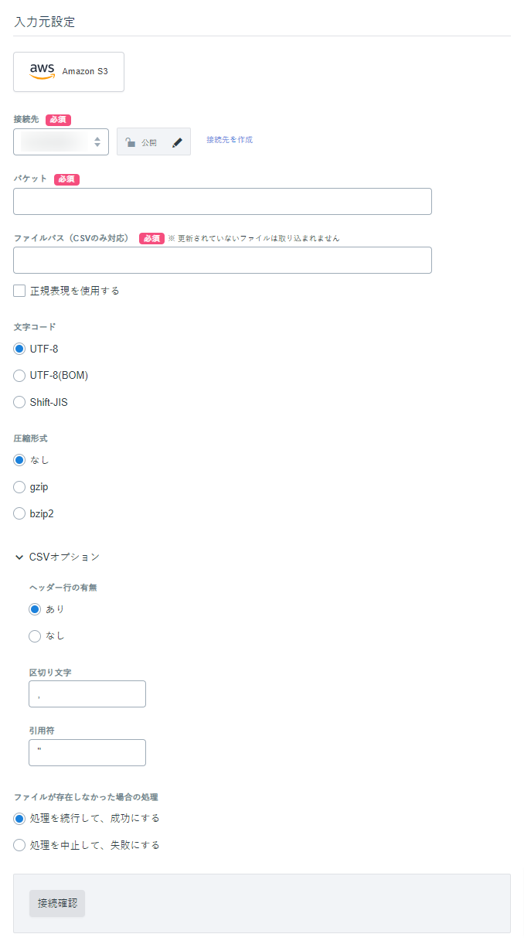Open the 接続先を作成 link
Screen dimensions: 524x951
click(230, 140)
